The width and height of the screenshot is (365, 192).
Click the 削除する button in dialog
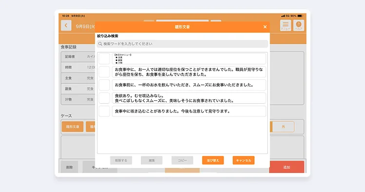[x=121, y=160]
